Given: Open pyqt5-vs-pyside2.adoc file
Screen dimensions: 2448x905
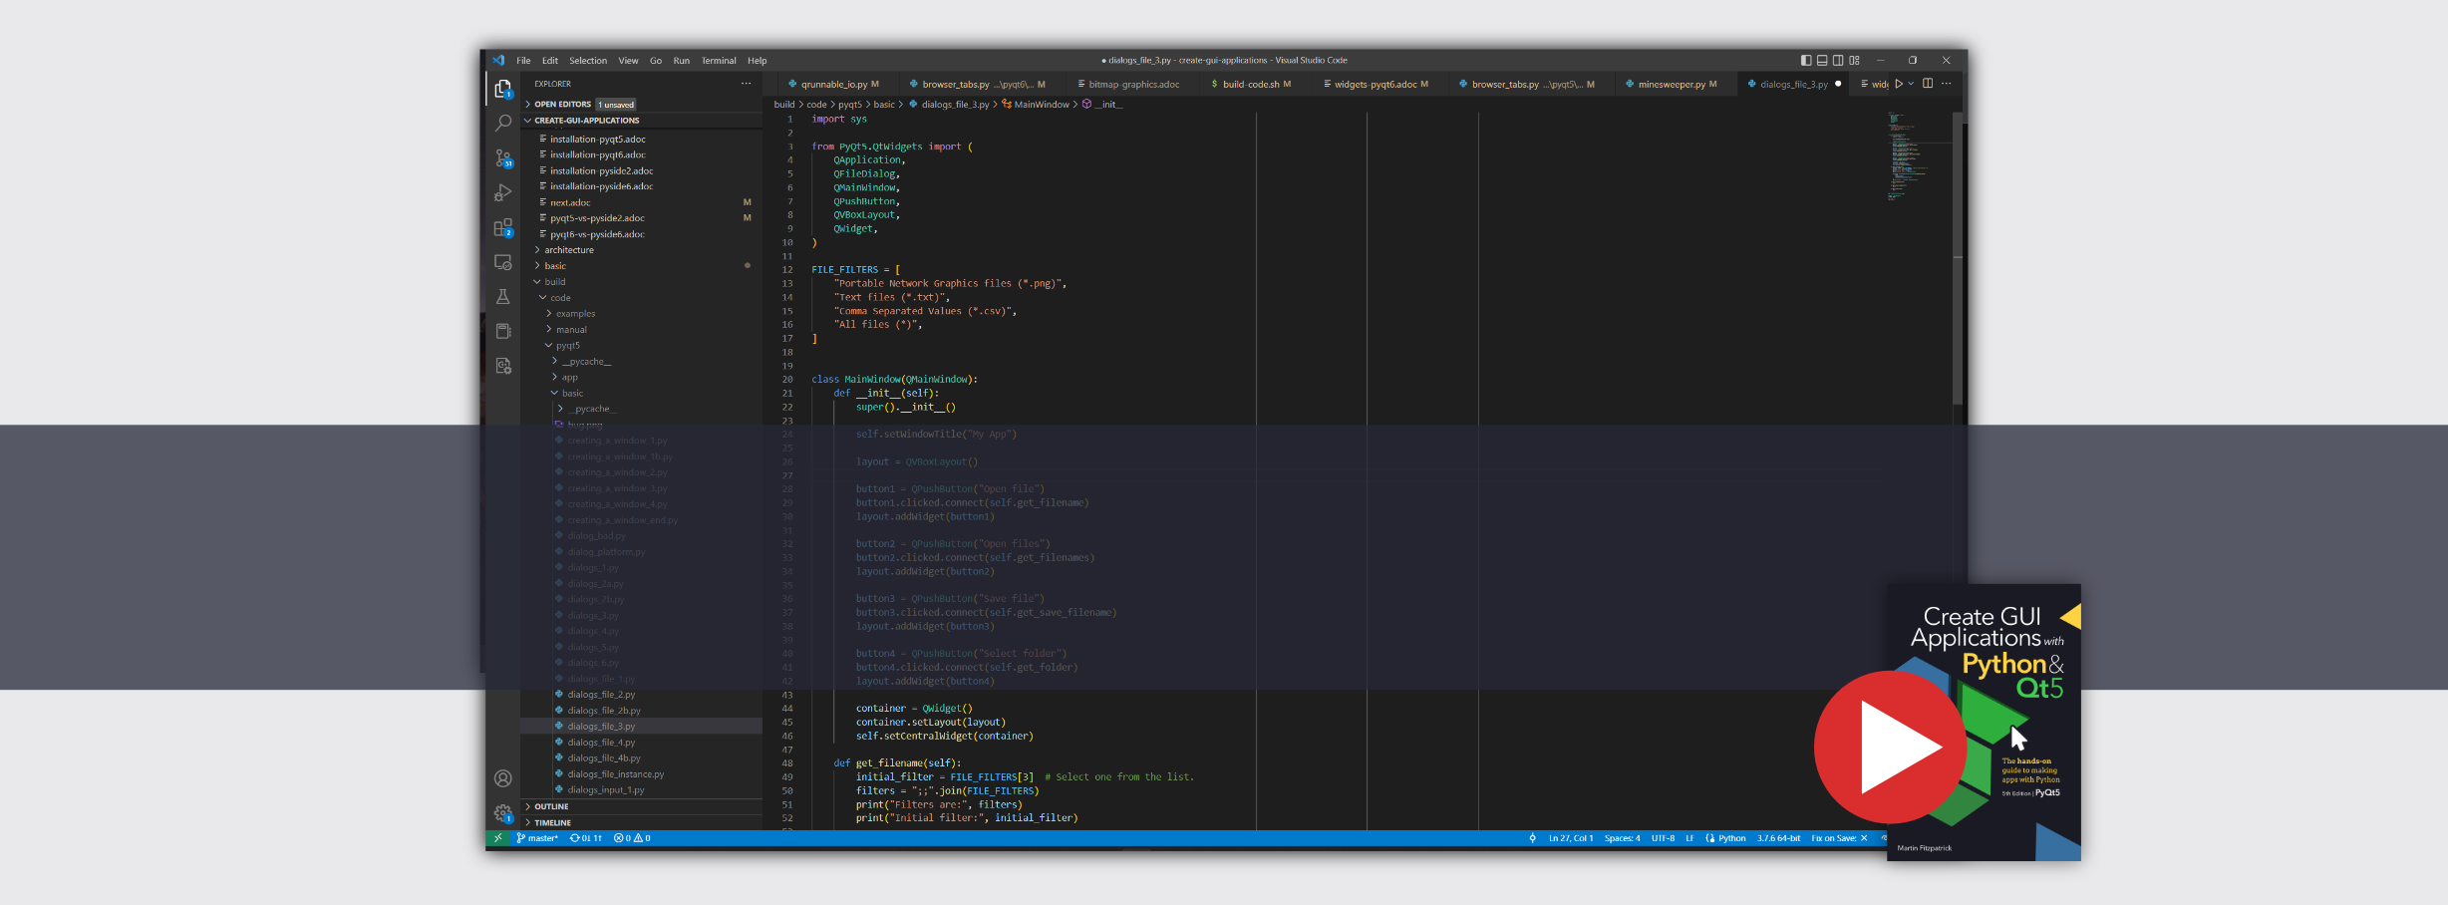Looking at the screenshot, I should click(597, 218).
